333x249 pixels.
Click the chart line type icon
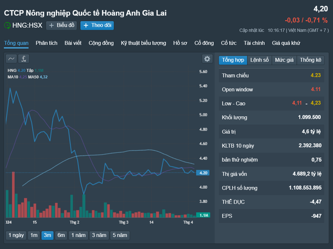point(11,59)
